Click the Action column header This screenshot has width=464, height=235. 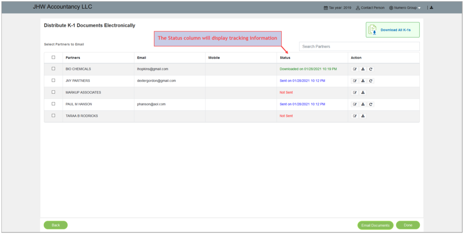pyautogui.click(x=356, y=58)
